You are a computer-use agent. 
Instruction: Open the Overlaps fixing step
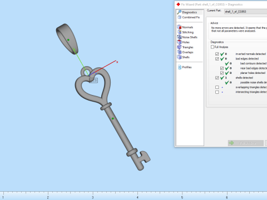pyautogui.click(x=187, y=52)
